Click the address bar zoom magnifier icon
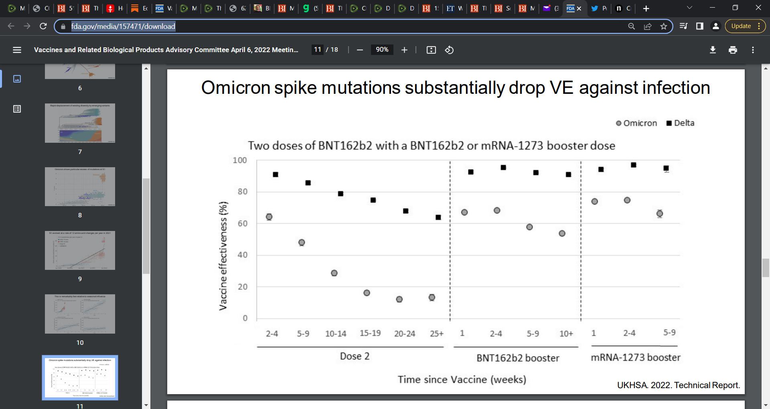The image size is (770, 409). tap(631, 26)
